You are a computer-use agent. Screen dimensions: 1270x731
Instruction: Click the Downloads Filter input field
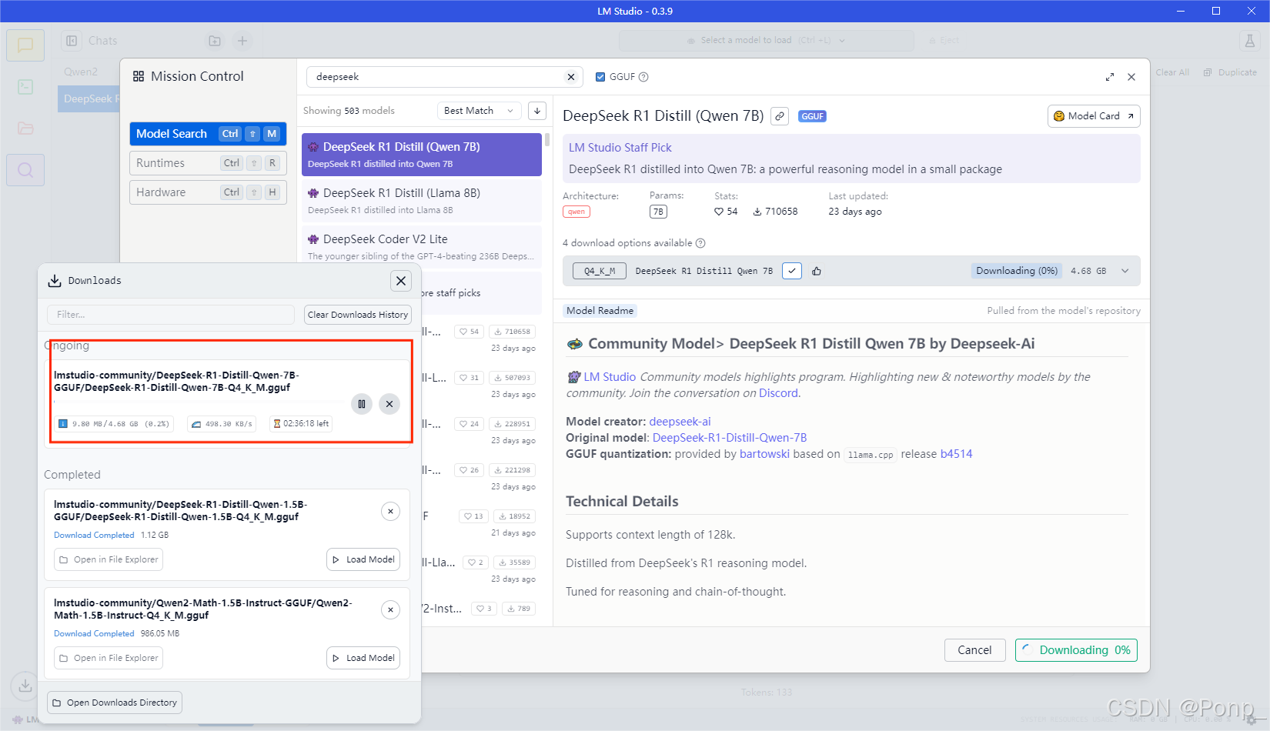pos(171,315)
